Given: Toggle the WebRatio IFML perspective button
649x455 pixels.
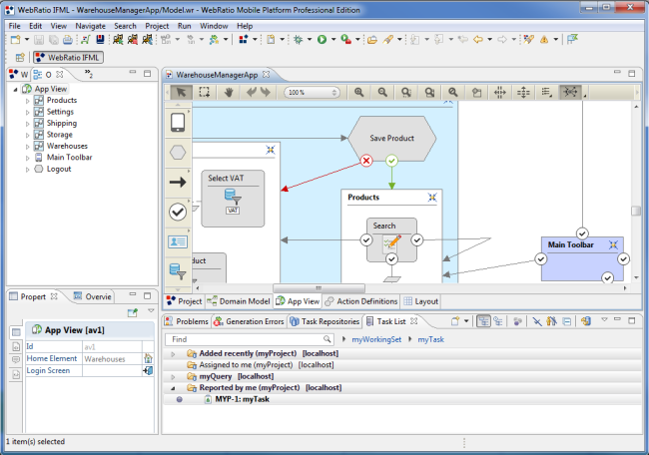Looking at the screenshot, I should (68, 58).
